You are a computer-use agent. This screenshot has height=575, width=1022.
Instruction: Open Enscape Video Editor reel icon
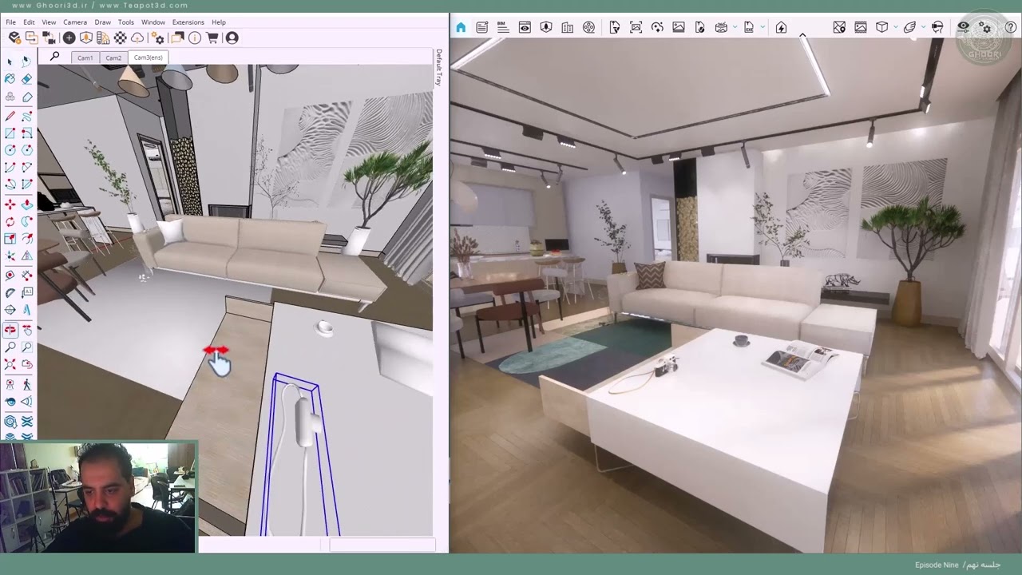click(x=588, y=27)
